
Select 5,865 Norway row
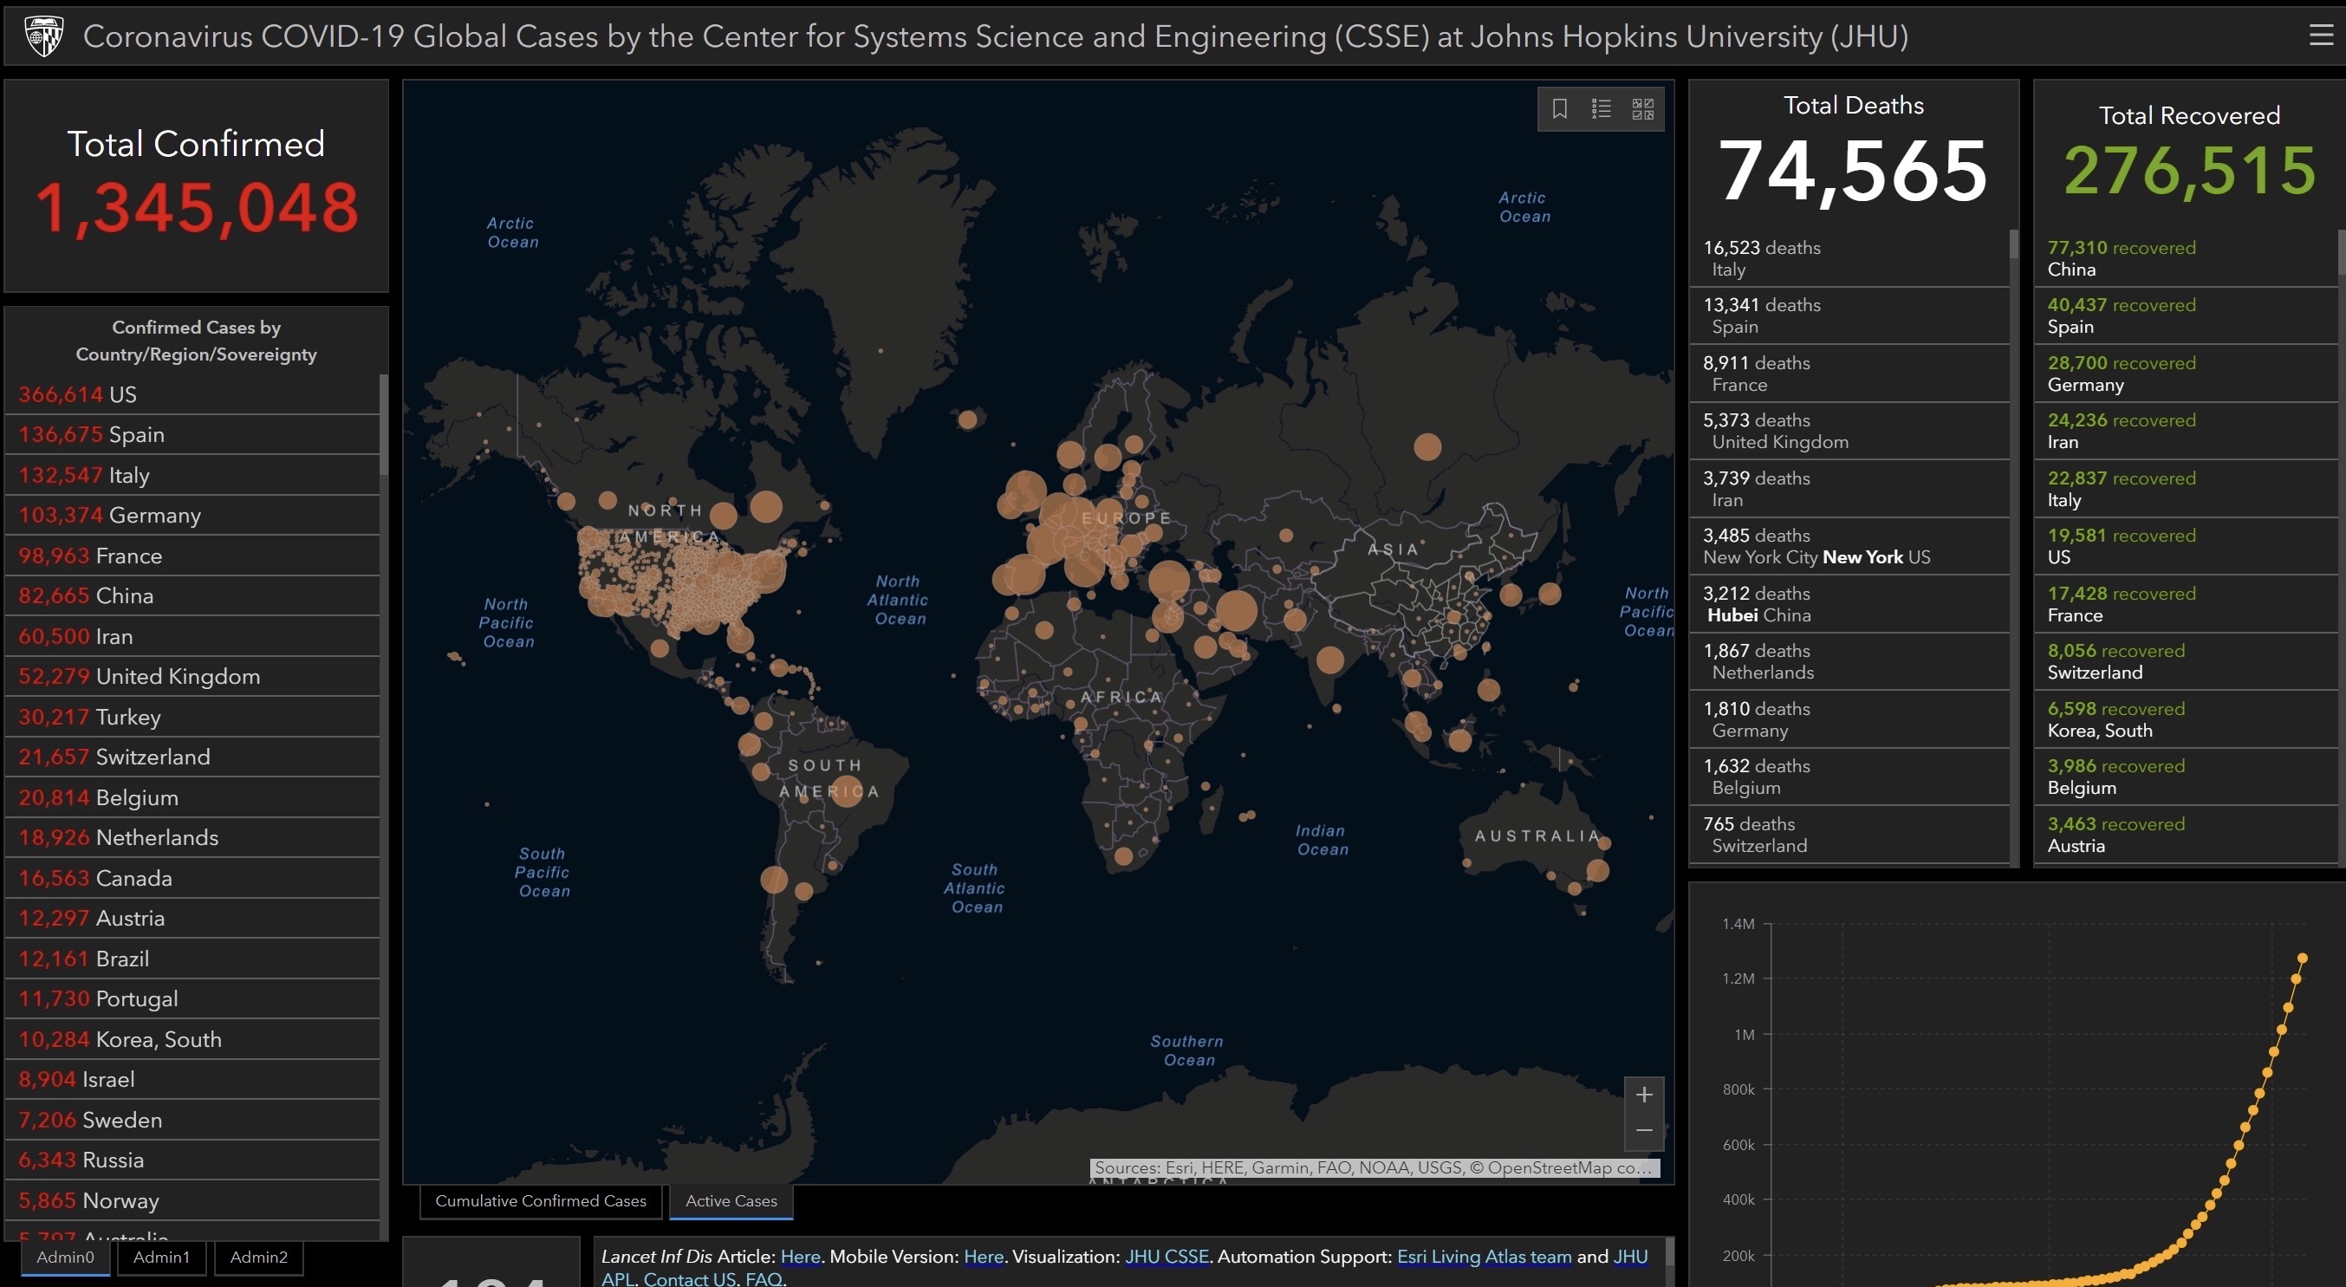click(192, 1200)
